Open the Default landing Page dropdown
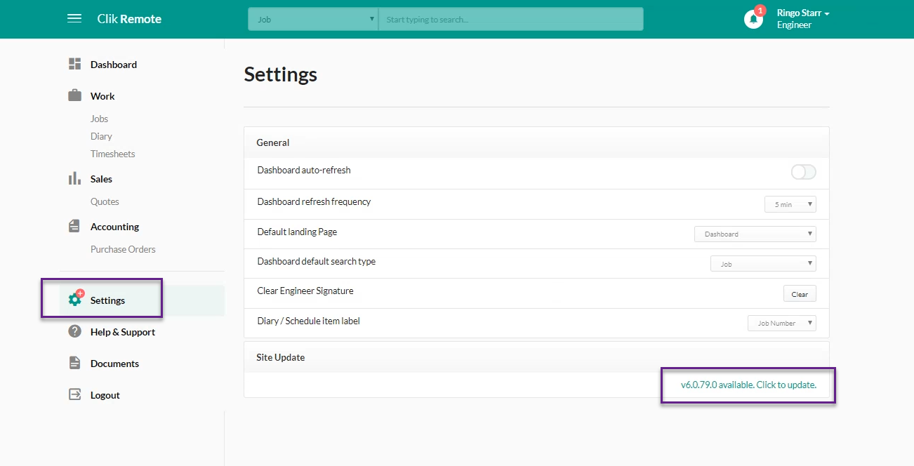This screenshot has height=466, width=914. 755,234
